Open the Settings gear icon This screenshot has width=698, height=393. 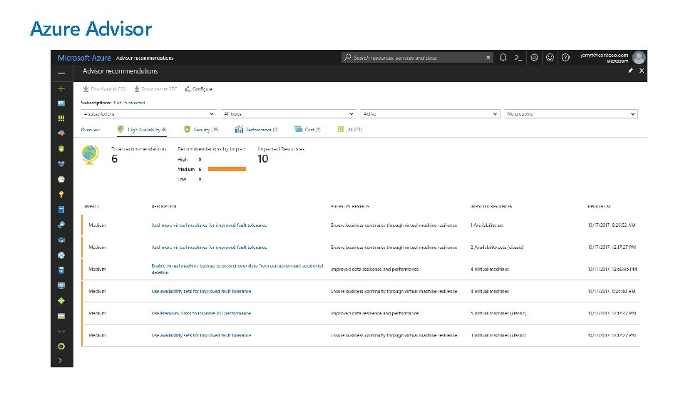tap(534, 57)
